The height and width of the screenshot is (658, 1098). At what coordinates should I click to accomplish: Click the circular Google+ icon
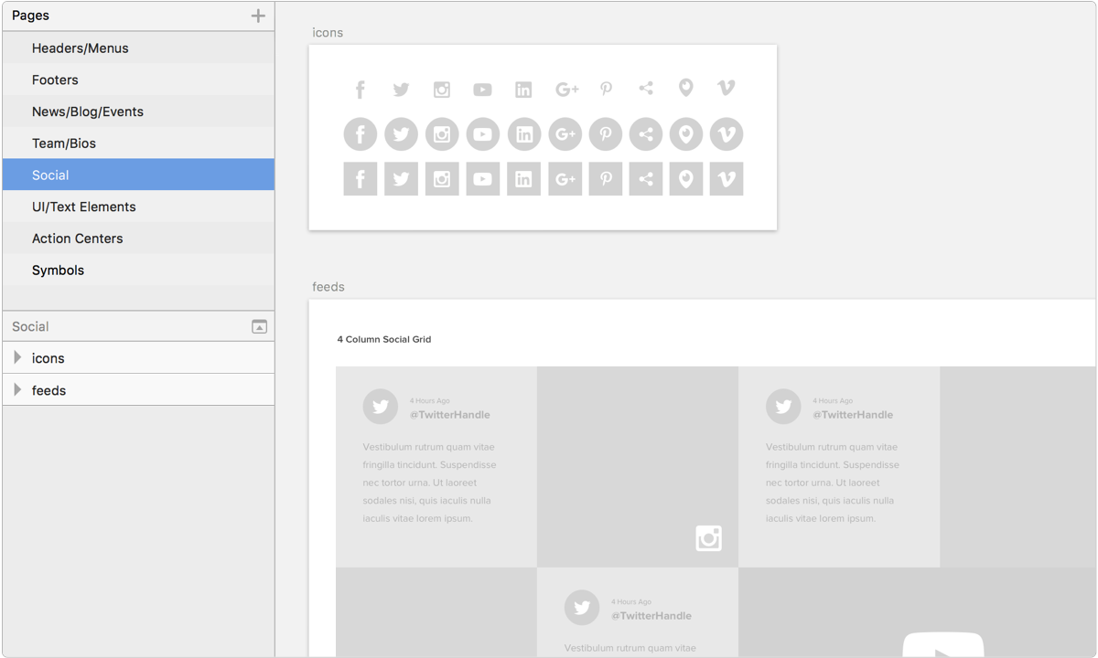pyautogui.click(x=565, y=134)
